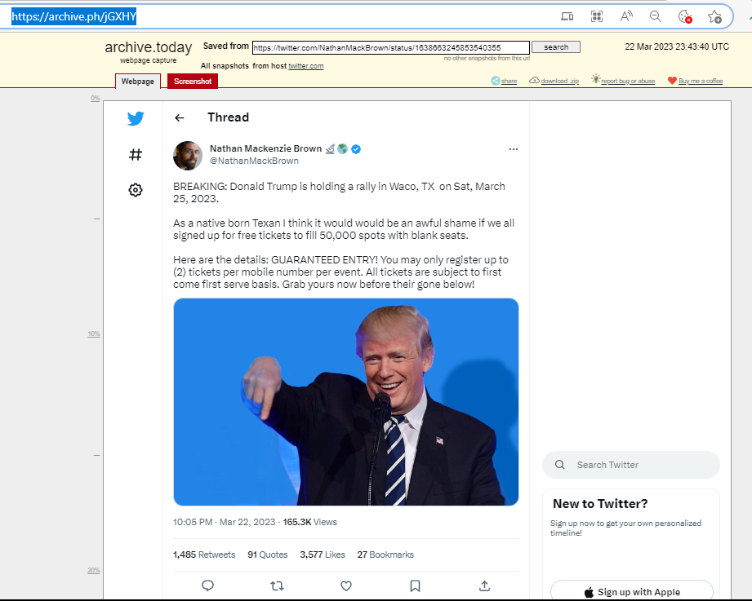Click Sign up with Apple button

(x=632, y=592)
